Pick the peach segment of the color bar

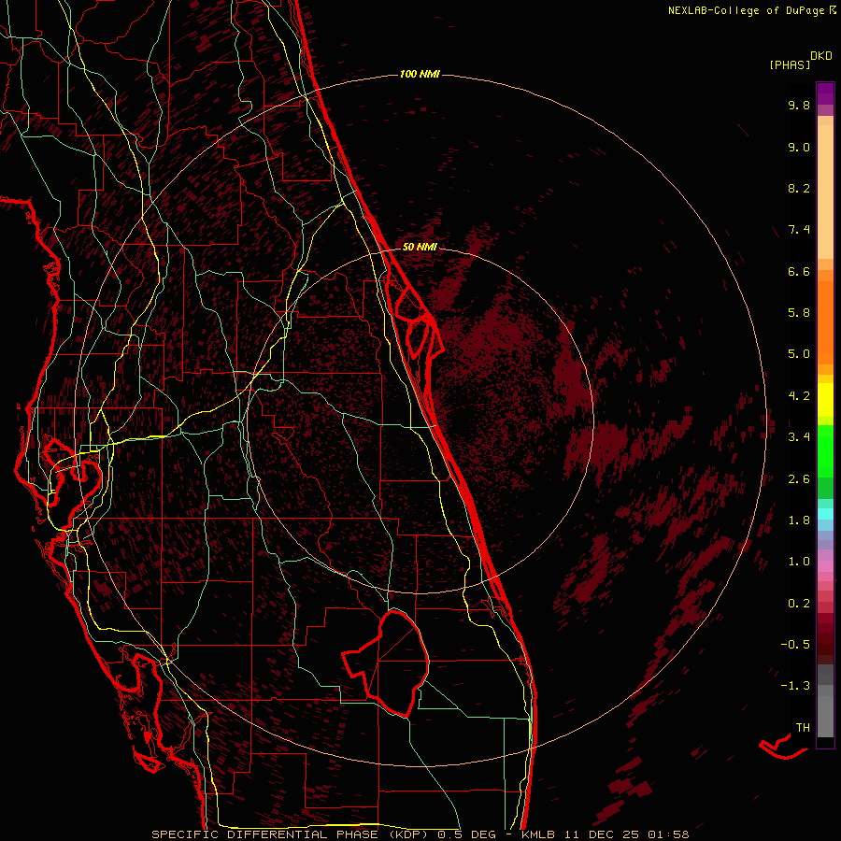tap(825, 192)
